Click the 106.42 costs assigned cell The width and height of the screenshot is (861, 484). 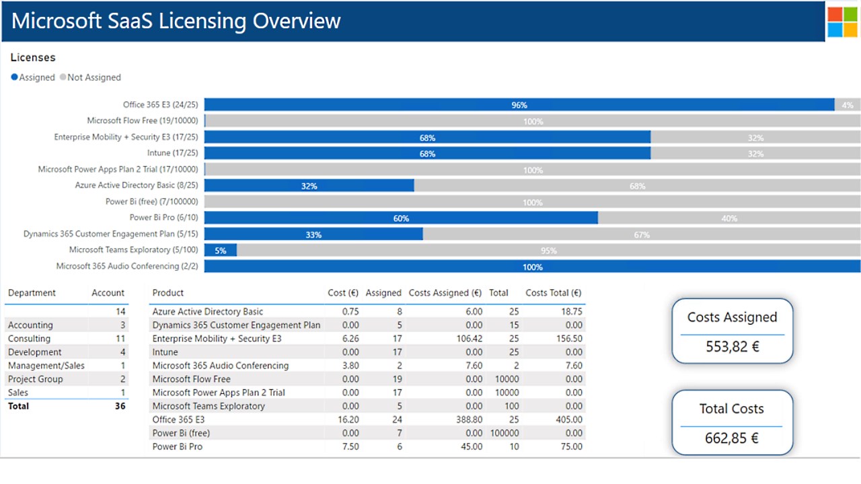coord(468,339)
